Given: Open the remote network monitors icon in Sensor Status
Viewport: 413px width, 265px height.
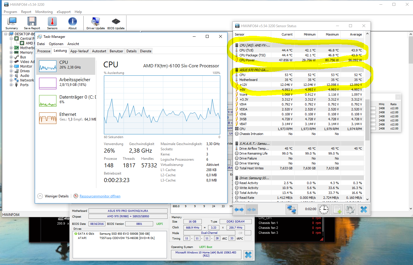Looking at the screenshot, I should (292, 209).
